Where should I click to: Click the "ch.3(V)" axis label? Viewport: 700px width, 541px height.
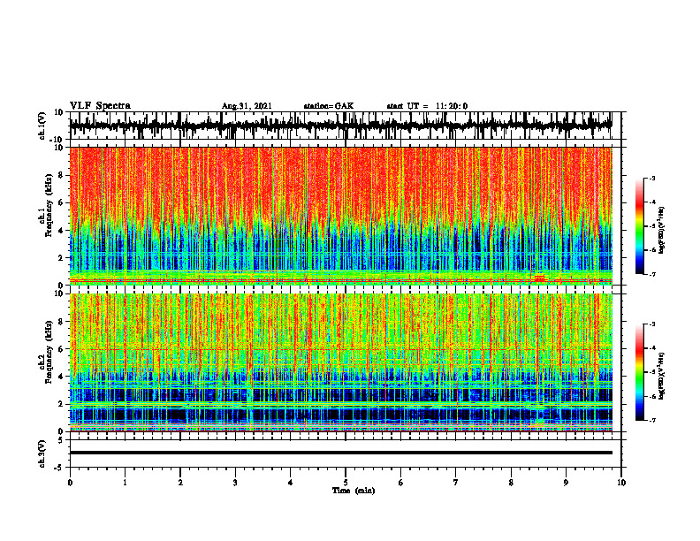pos(42,453)
